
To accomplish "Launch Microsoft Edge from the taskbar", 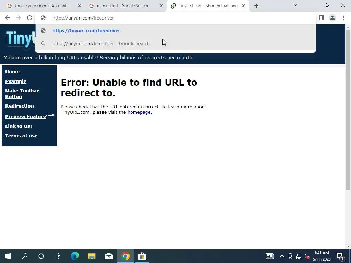I will coord(75,256).
